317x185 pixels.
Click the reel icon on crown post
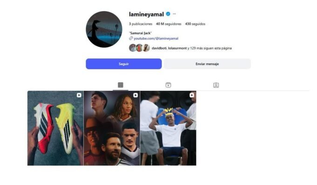192,95
